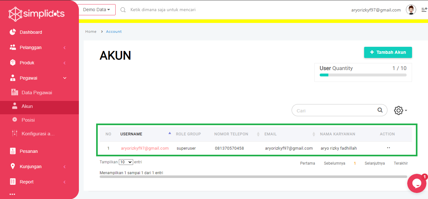Open the aryorizkyf97@gmail.com username link
This screenshot has width=428, height=199.
click(145, 148)
